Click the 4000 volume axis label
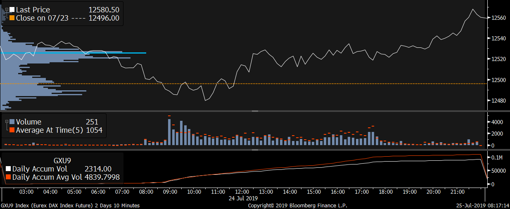 [x=497, y=122]
